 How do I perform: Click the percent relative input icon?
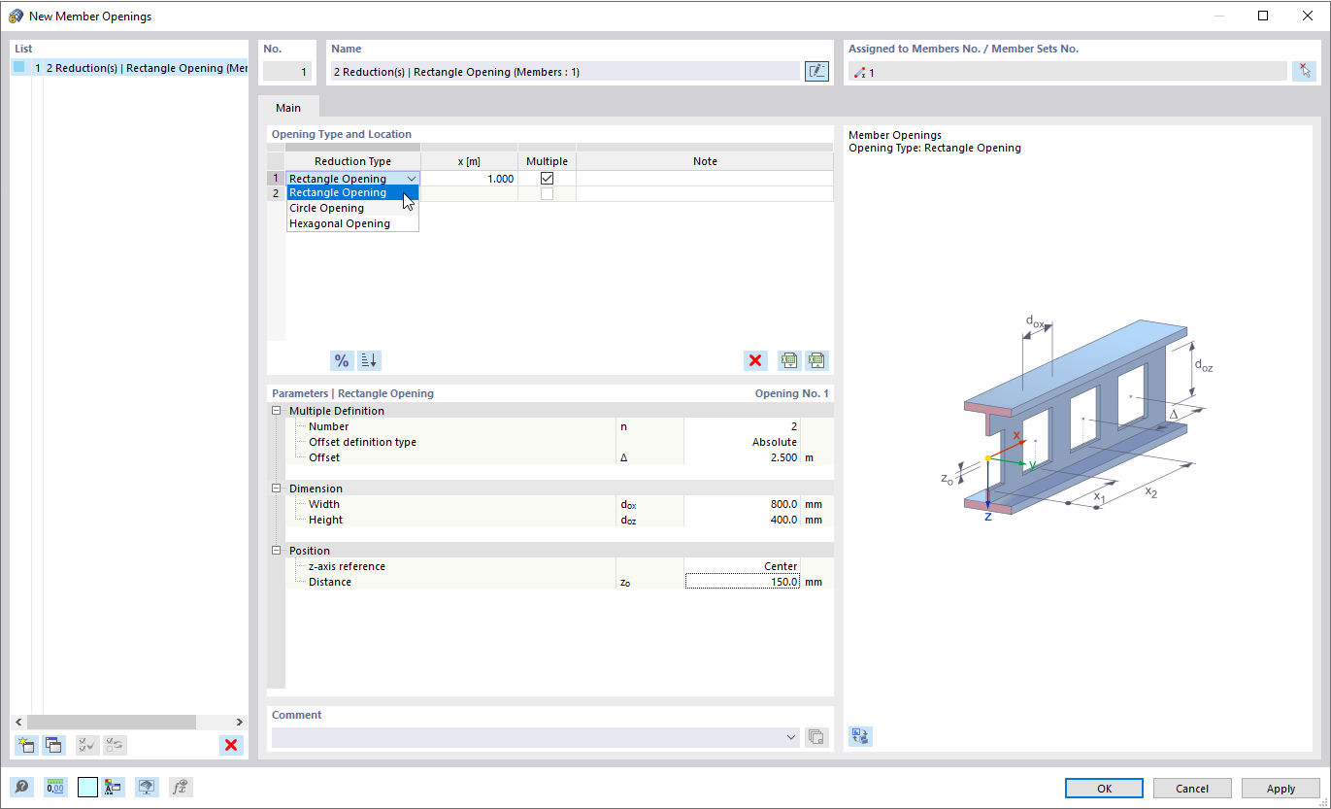point(342,360)
